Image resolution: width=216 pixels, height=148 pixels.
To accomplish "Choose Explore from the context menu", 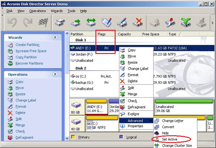I will coord(136,114).
